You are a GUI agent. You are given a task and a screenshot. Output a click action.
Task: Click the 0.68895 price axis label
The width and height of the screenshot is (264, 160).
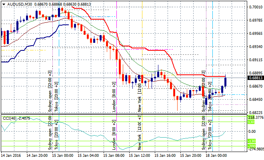[256, 73]
